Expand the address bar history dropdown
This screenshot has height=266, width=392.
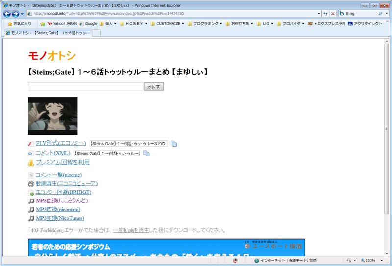[319, 14]
